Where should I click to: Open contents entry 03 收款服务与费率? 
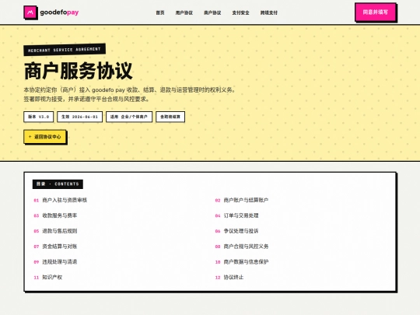pyautogui.click(x=55, y=215)
